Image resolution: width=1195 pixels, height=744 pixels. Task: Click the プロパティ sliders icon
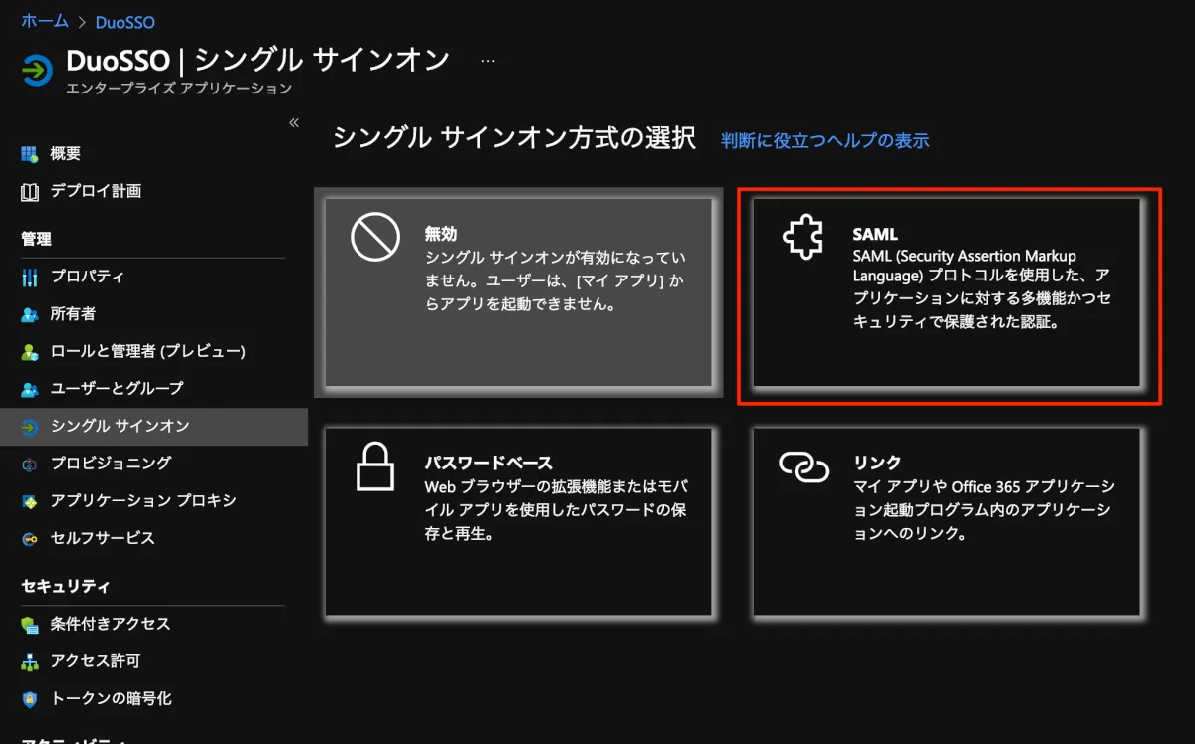coord(30,277)
